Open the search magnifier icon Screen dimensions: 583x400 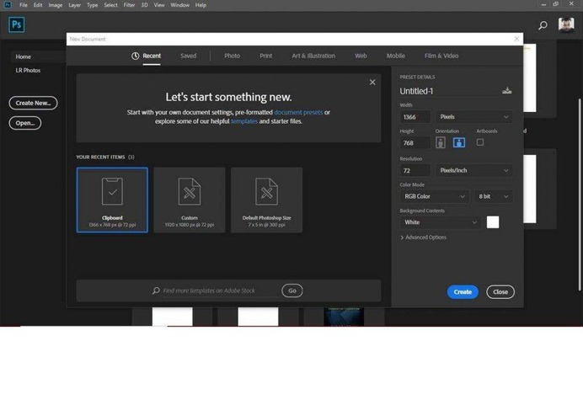[543, 25]
